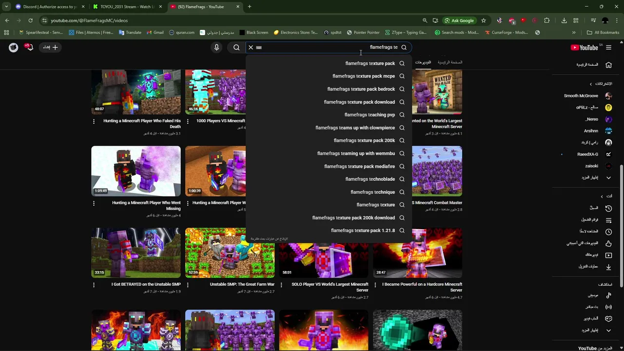The image size is (624, 351).
Task: Show hidden bookmarks with the overflow chevron
Action: point(574,33)
